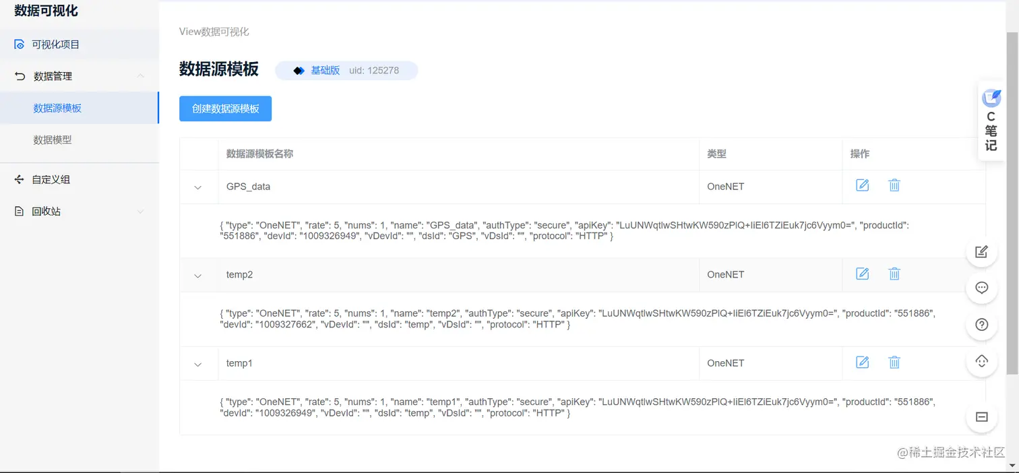1019x473 pixels.
Task: Click the floating customer-service cloud icon
Action: tap(982, 360)
